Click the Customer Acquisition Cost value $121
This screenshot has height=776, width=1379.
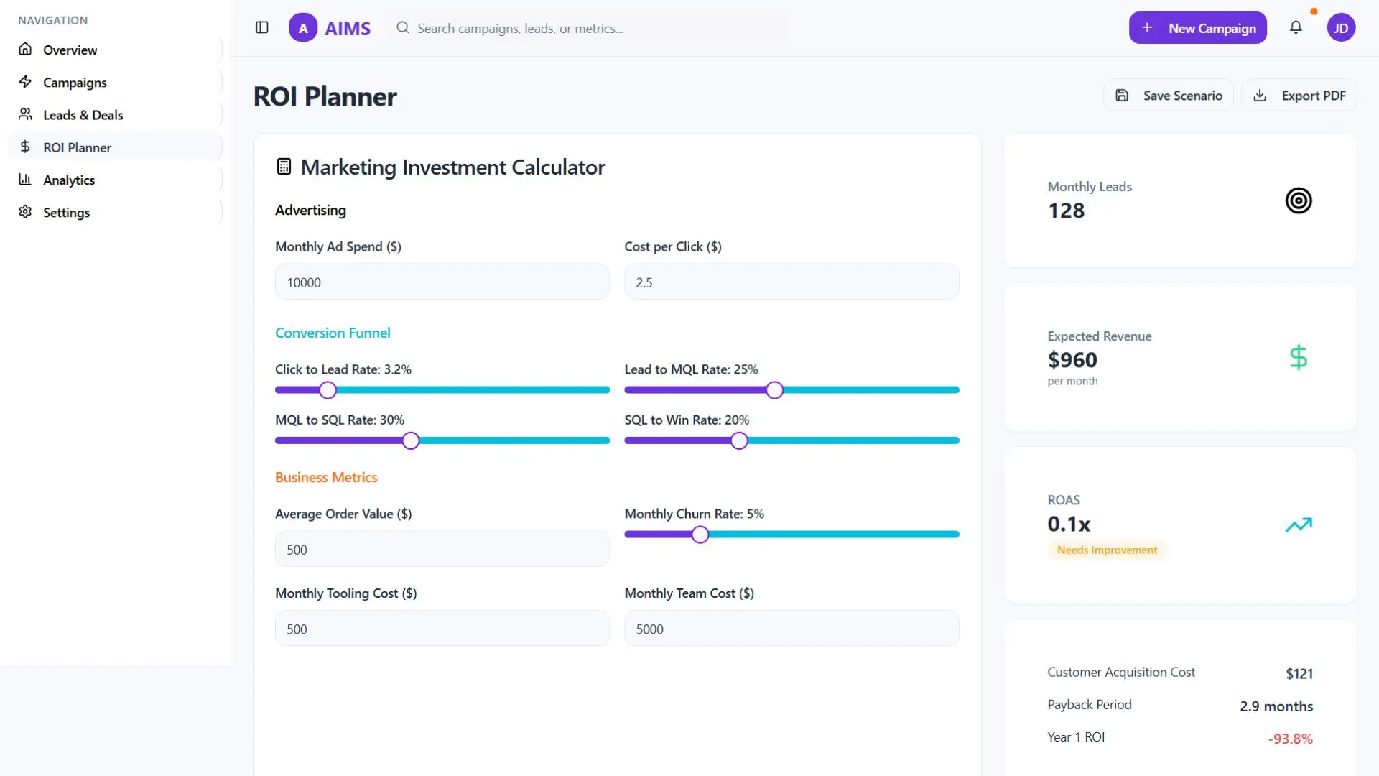(x=1299, y=673)
